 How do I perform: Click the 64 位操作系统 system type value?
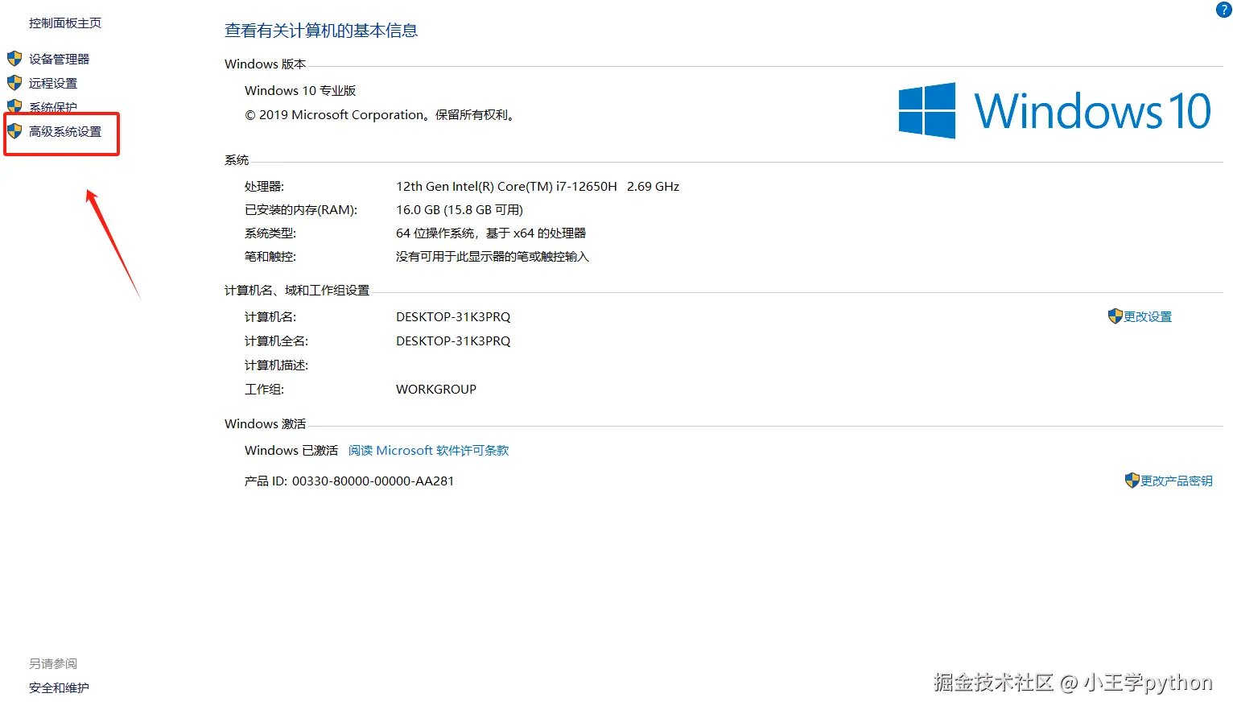(491, 233)
